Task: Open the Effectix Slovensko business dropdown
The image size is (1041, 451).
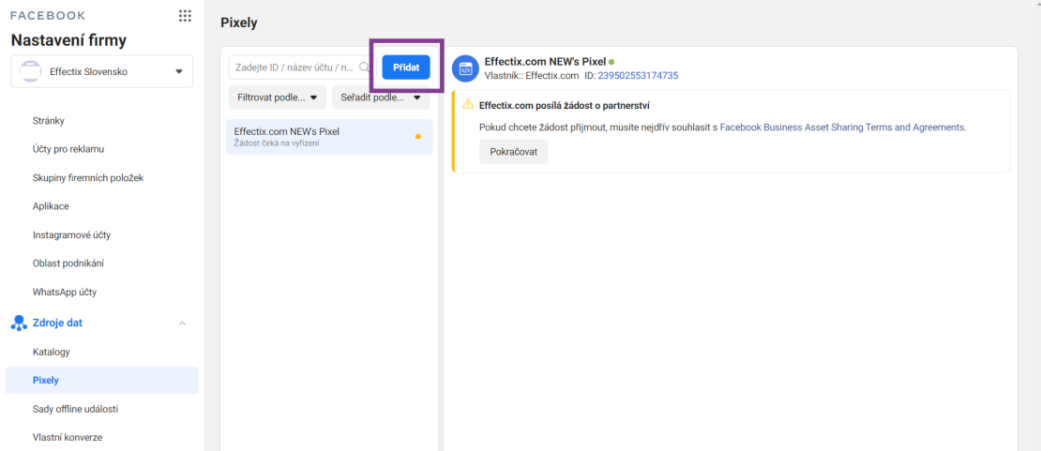Action: coord(101,71)
